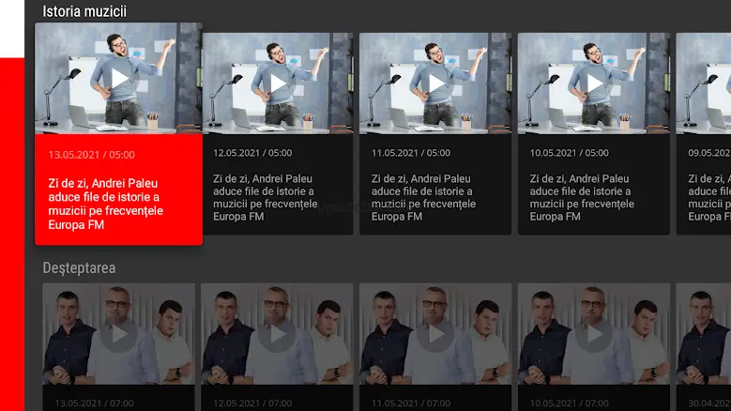Image resolution: width=731 pixels, height=411 pixels.
Task: Open the 11.05.2021 / 05:00 episode description
Action: tap(435, 185)
